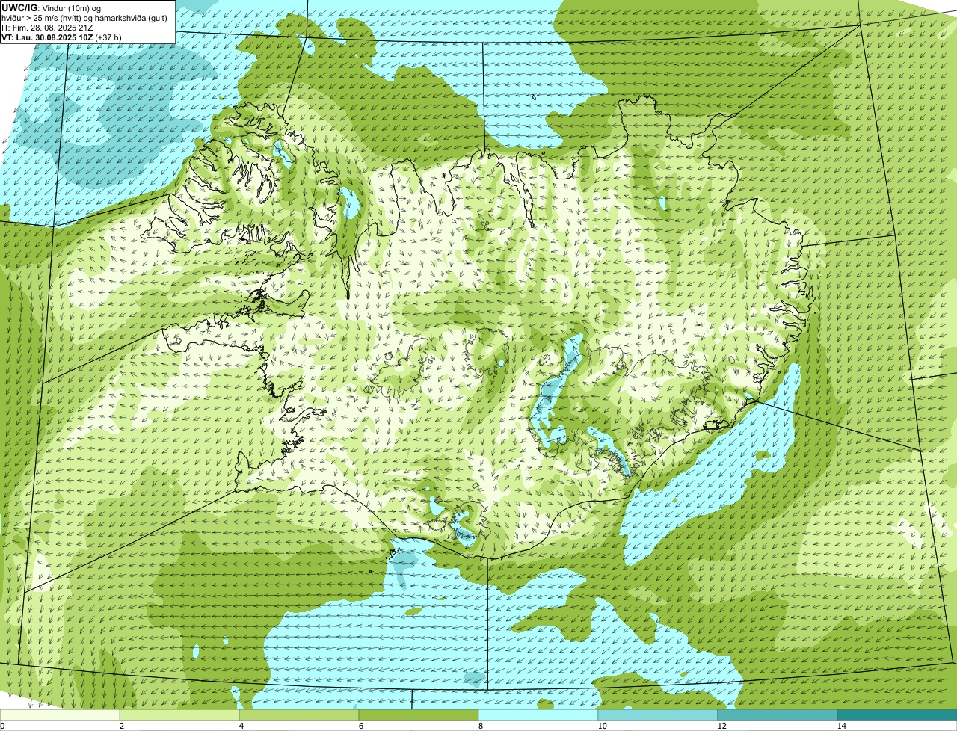
Task: Click the '6' label on the color scale
Action: (x=360, y=726)
